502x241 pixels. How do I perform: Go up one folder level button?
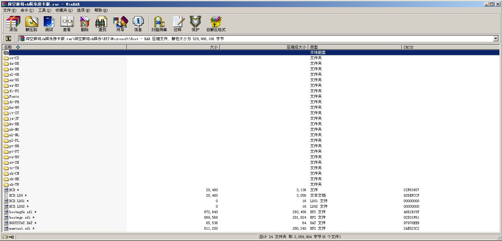[x=8, y=38]
